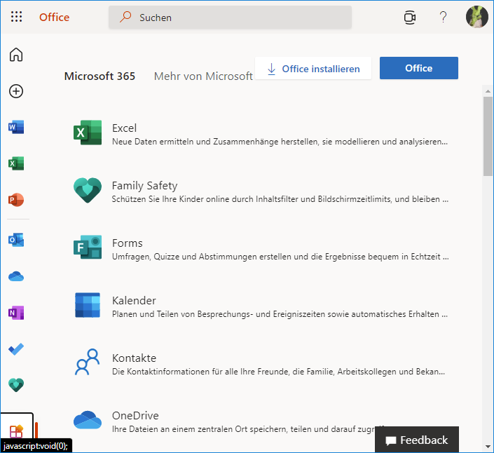Open the app launcher waffle menu
This screenshot has height=453, width=494.
(16, 17)
